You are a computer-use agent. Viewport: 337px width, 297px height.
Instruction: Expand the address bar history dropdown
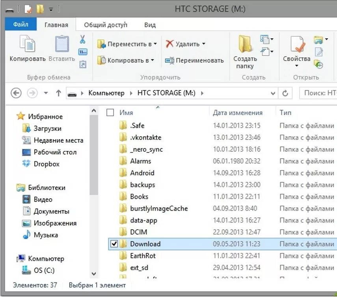click(x=273, y=93)
